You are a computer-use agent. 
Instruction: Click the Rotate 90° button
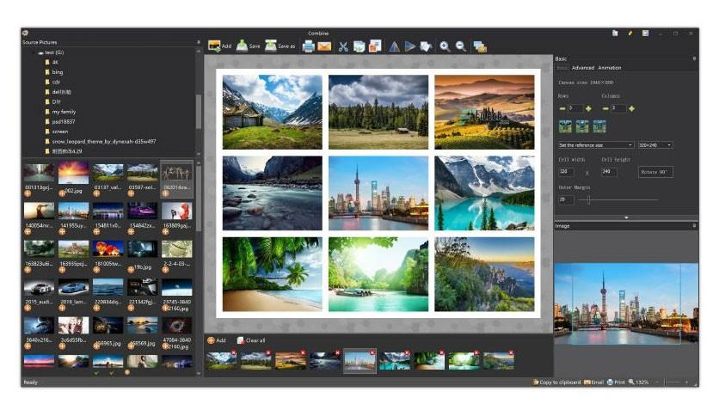point(655,172)
